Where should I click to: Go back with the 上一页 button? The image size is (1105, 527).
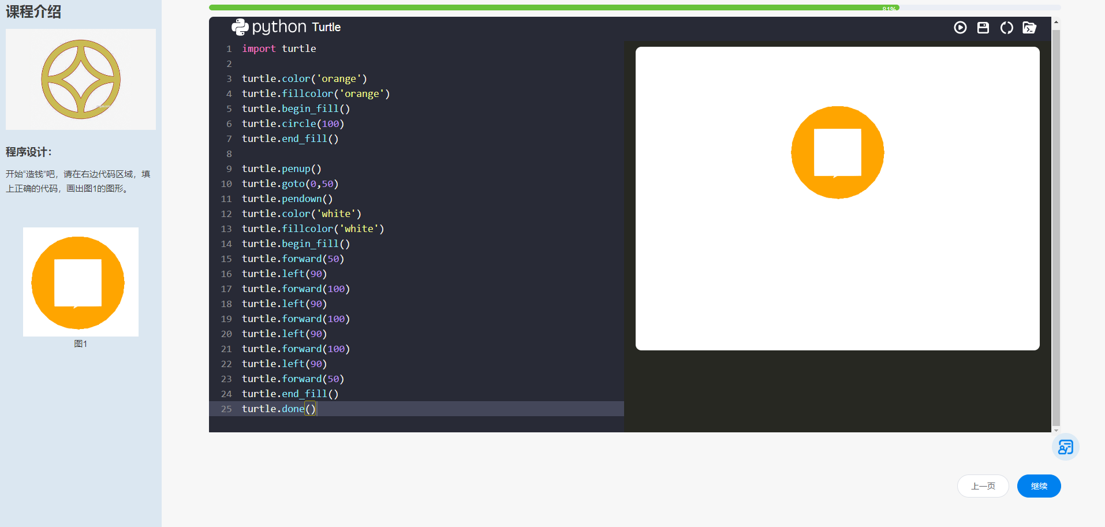click(983, 486)
